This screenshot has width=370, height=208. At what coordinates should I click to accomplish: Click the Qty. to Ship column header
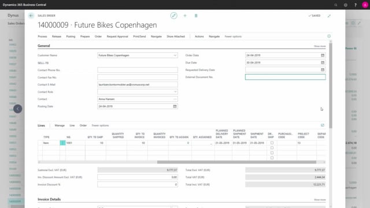(95, 137)
